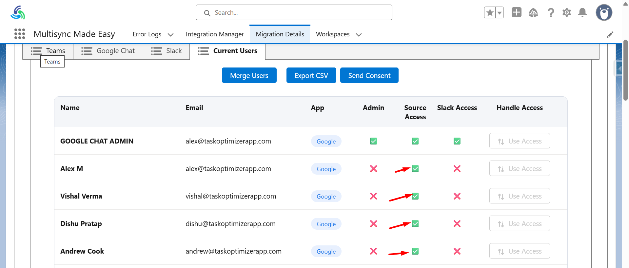This screenshot has width=629, height=268.
Task: Click the vishal@taskoptimizerapp.com email cell
Action: 231,196
